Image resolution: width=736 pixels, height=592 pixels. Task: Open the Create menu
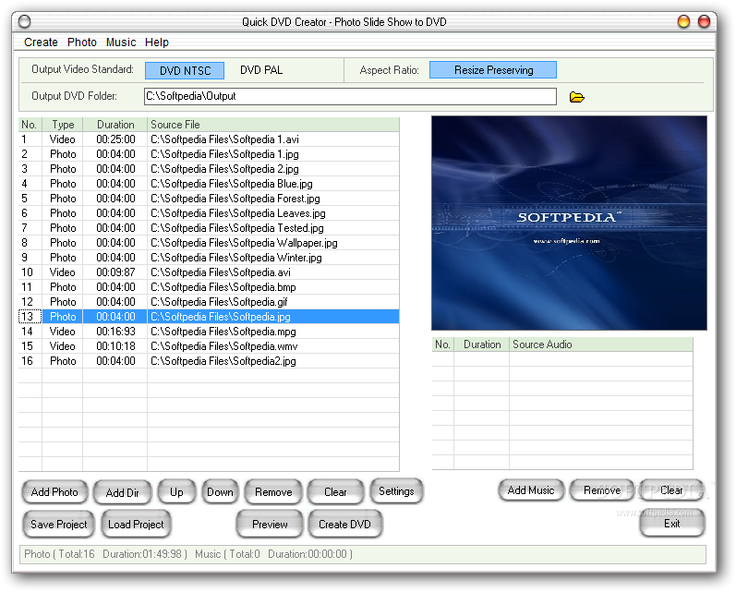tap(41, 42)
